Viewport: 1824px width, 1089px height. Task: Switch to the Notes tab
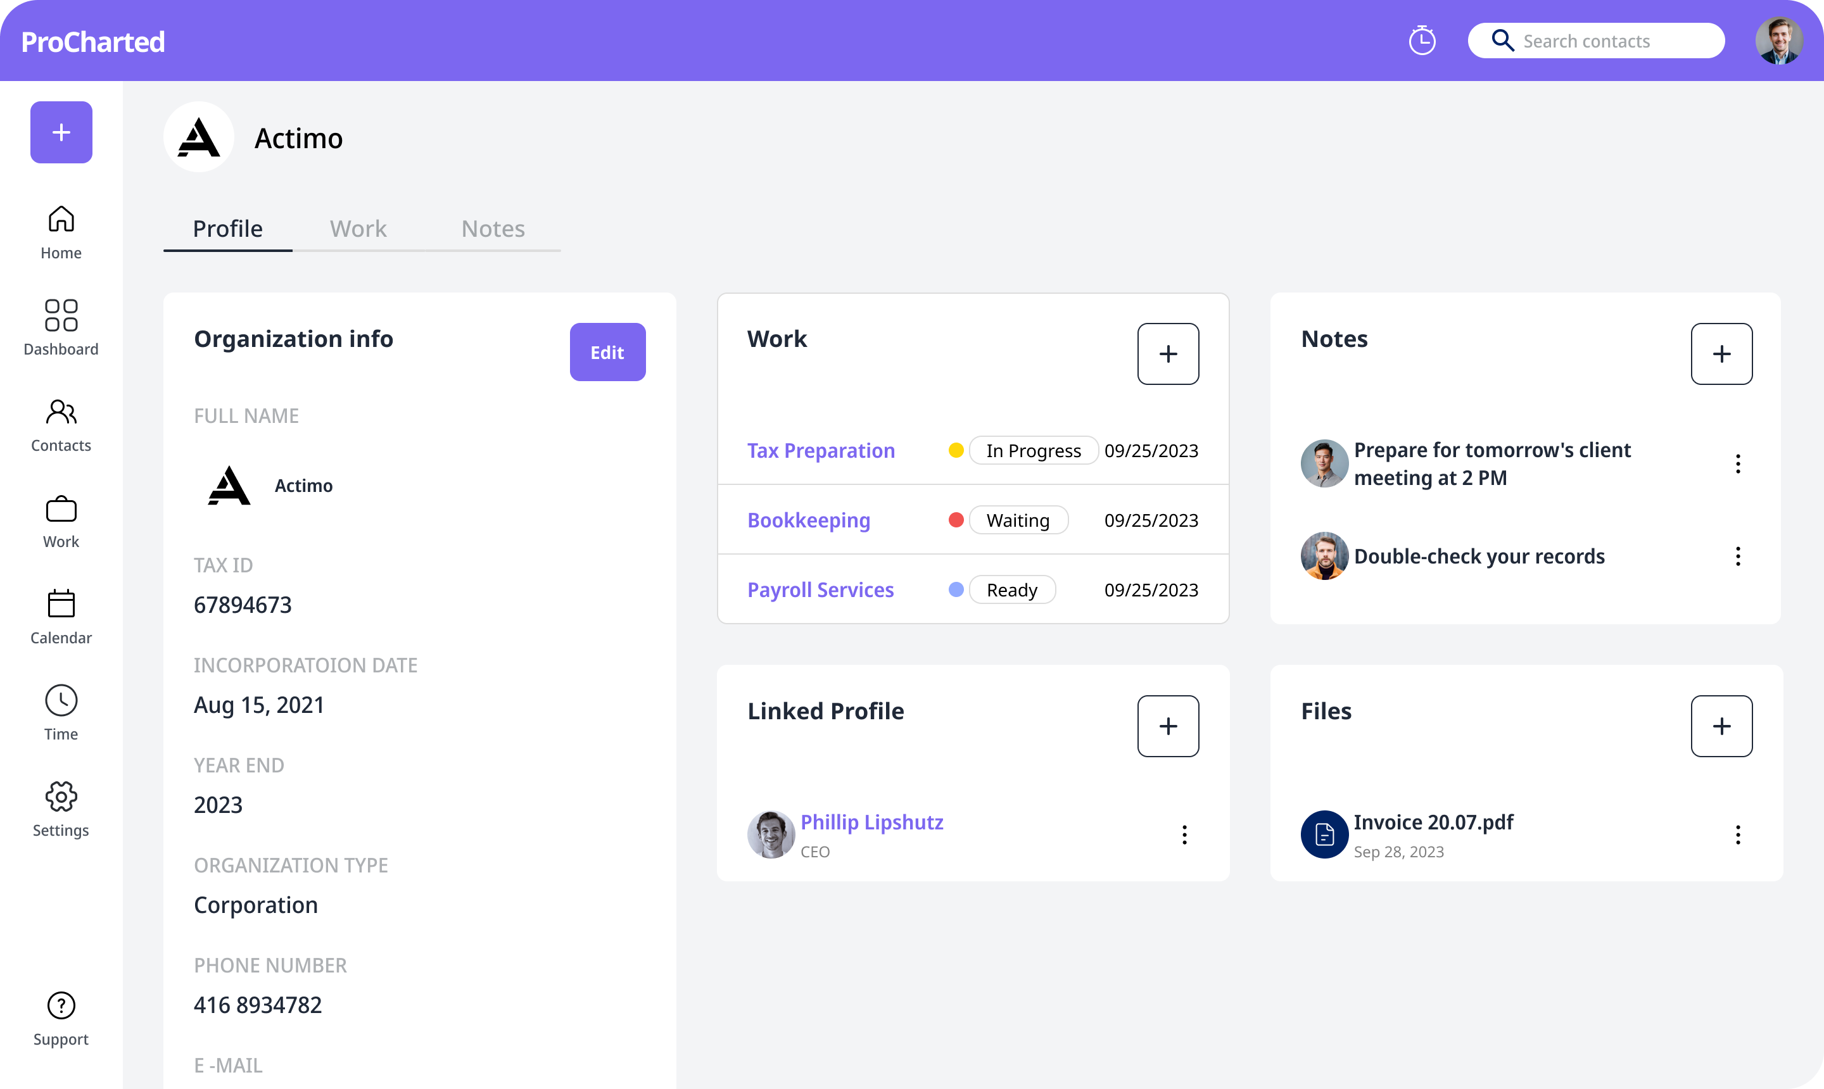493,228
